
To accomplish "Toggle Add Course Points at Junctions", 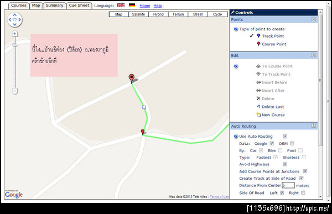I will tap(305, 171).
